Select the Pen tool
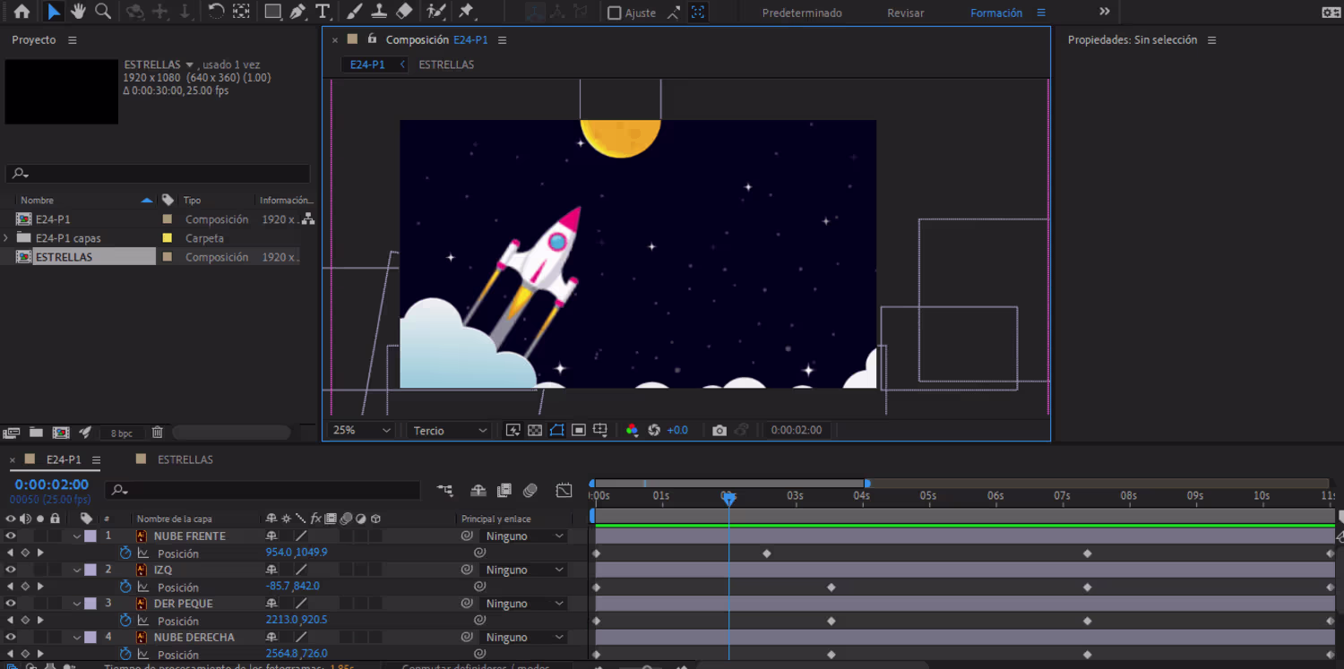1344x669 pixels. [x=297, y=12]
